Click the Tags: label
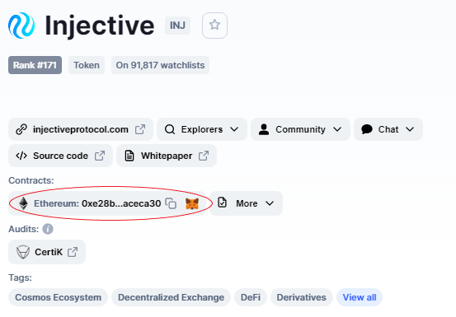 click(20, 277)
